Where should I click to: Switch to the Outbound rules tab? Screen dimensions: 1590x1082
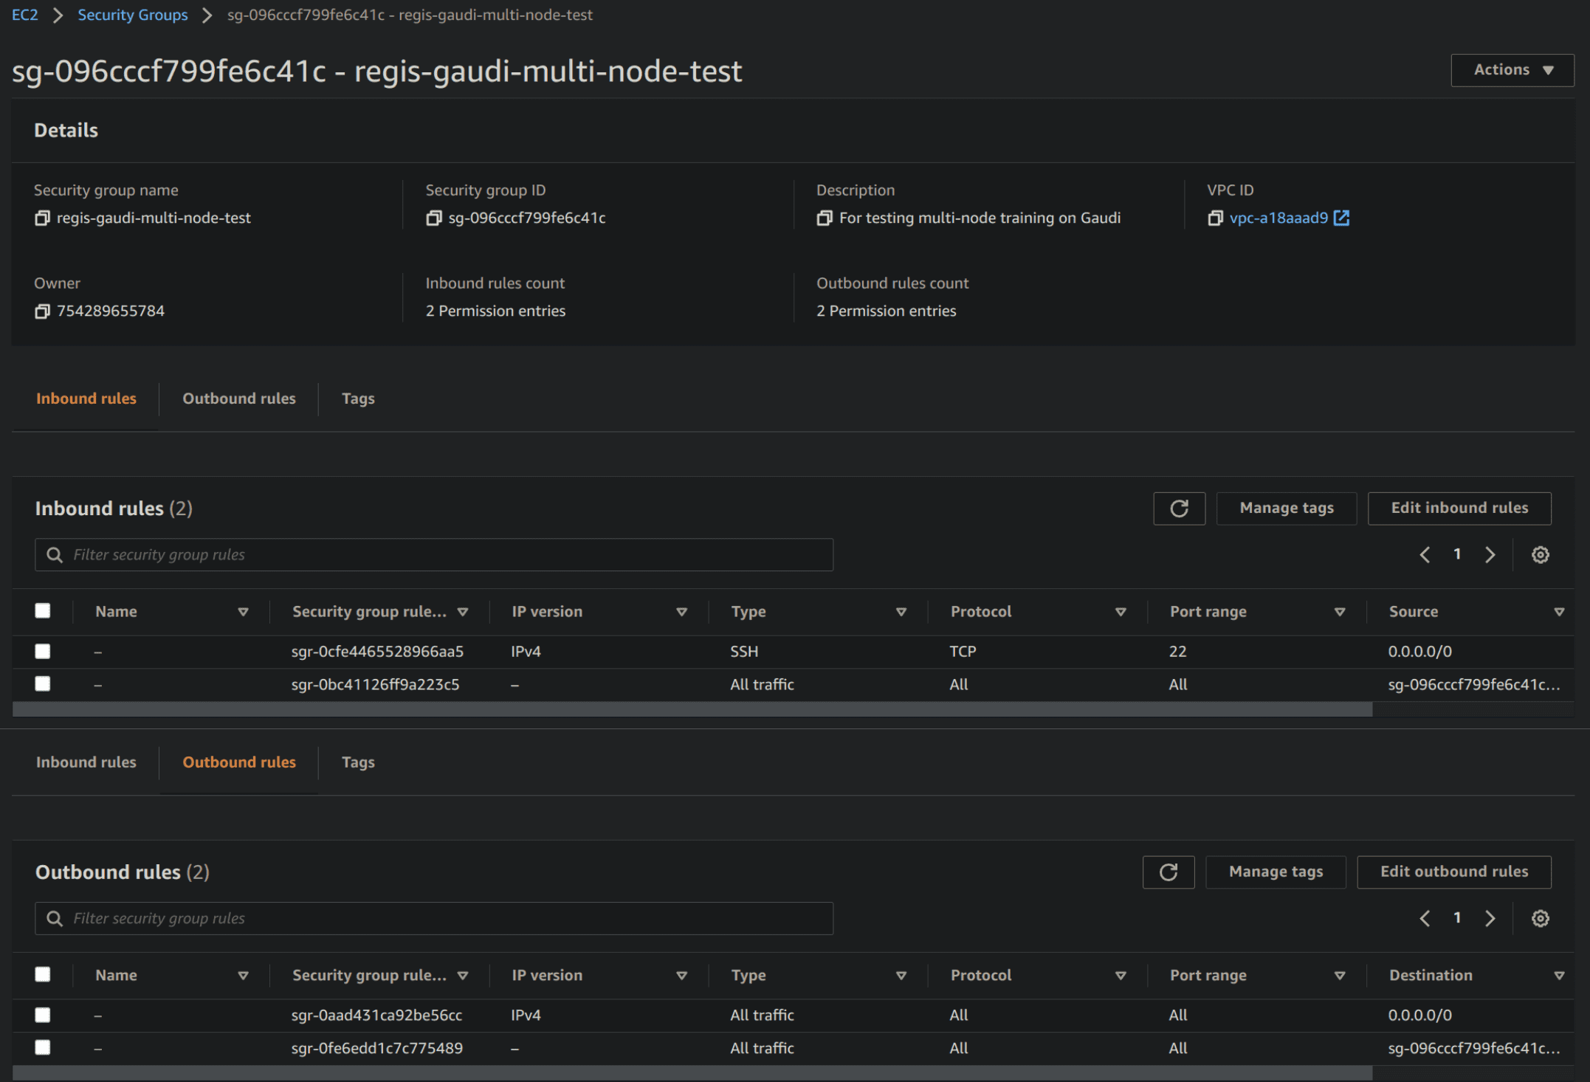click(x=238, y=397)
